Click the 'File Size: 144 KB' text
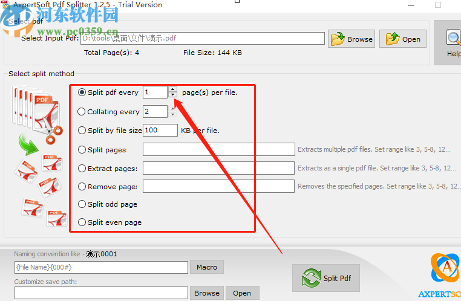Screen dimensions: 461x301 [x=212, y=53]
